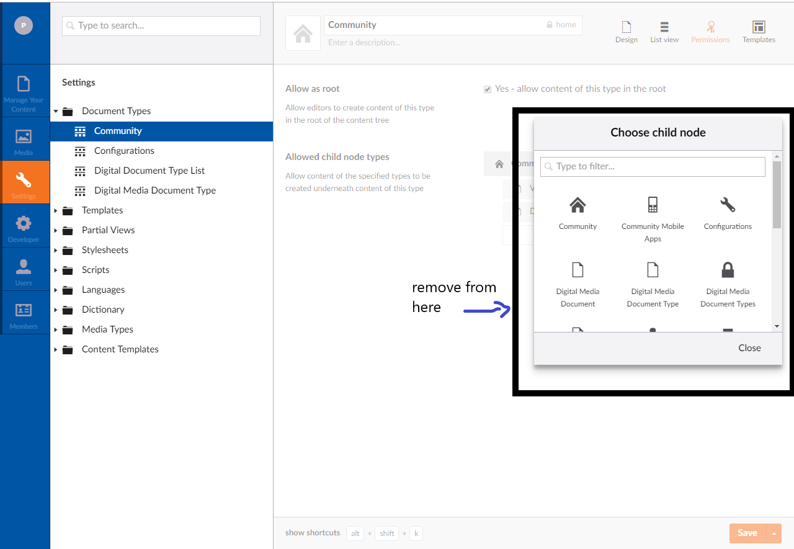
Task: Choose the Configurations wrench icon
Action: pos(728,205)
